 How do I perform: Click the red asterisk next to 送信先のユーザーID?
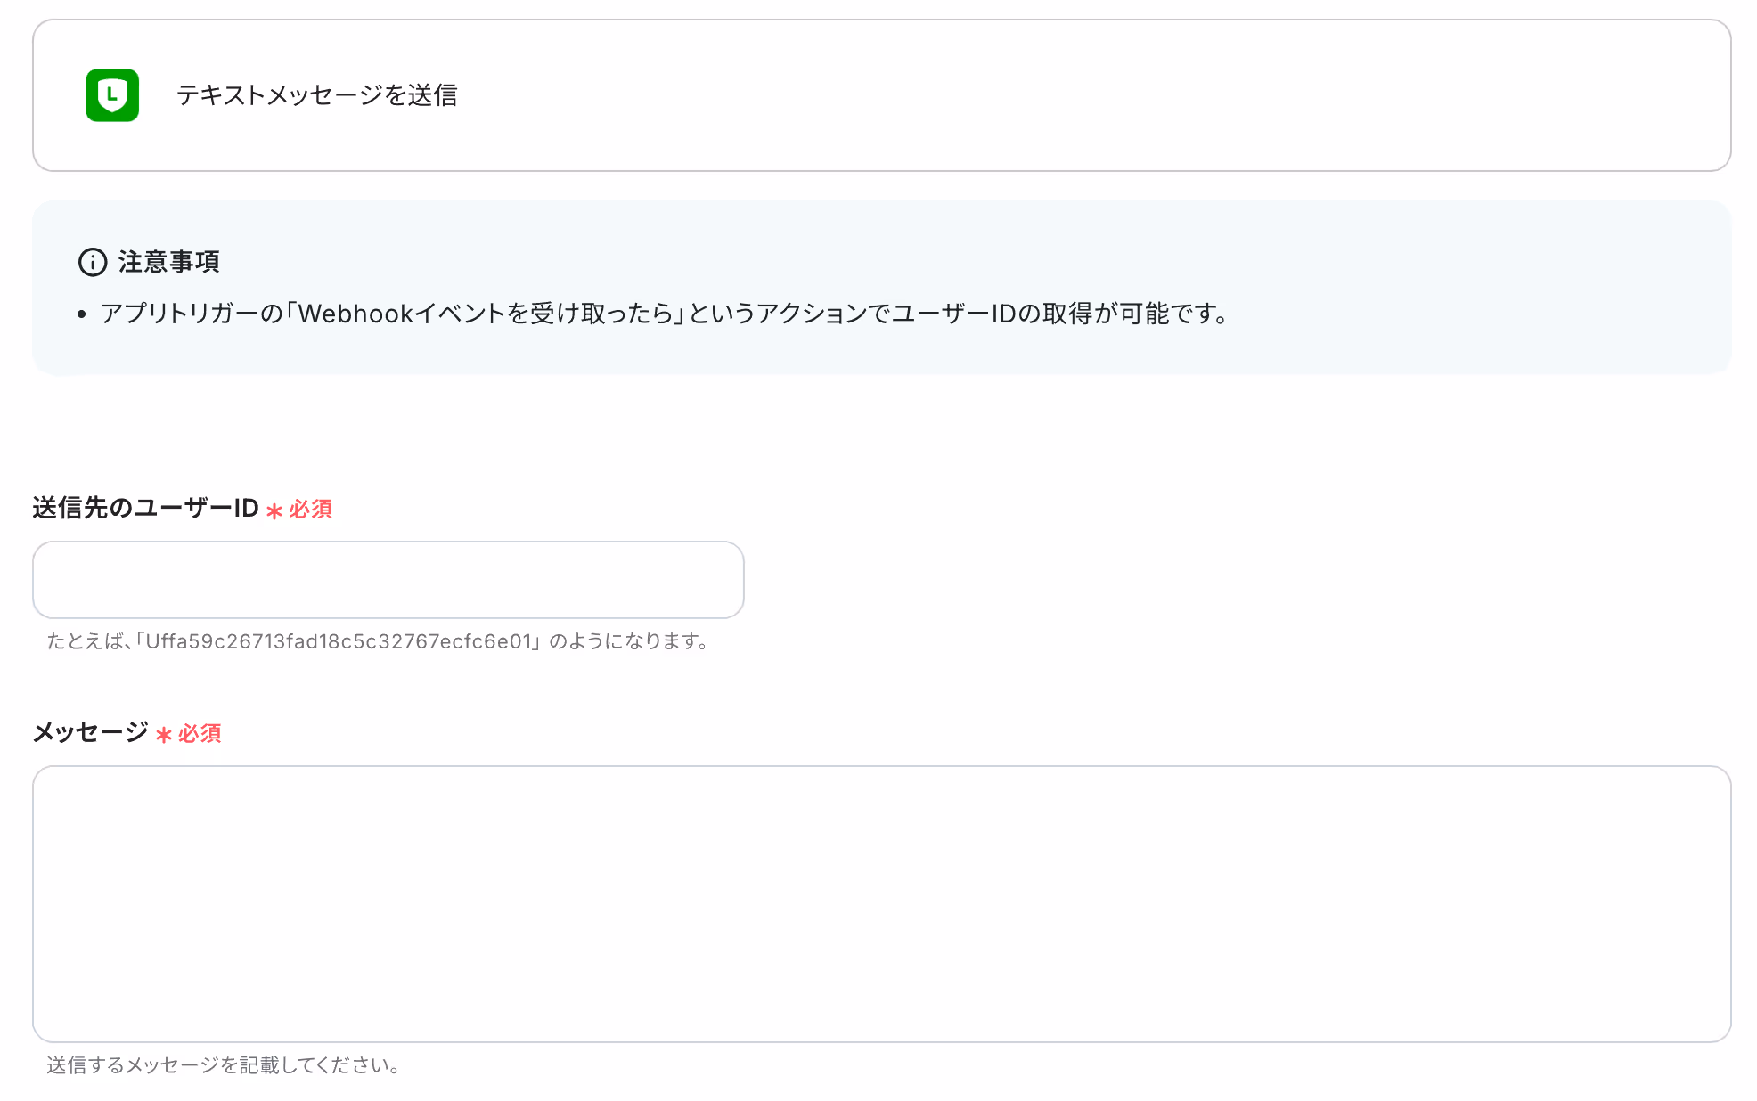pos(274,510)
